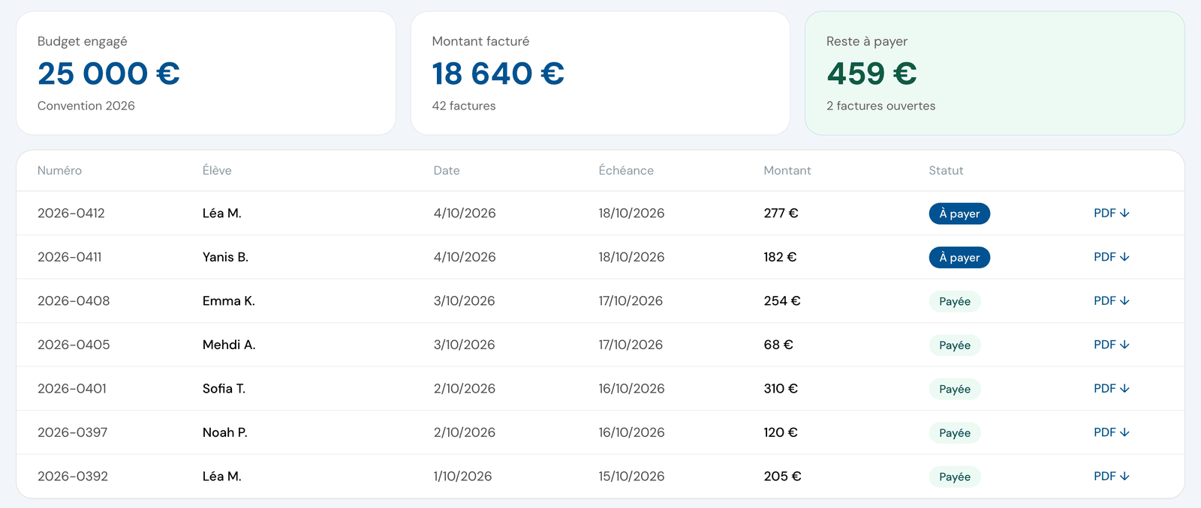Image resolution: width=1201 pixels, height=508 pixels.
Task: Open the Montant facturé card
Action: click(x=600, y=73)
